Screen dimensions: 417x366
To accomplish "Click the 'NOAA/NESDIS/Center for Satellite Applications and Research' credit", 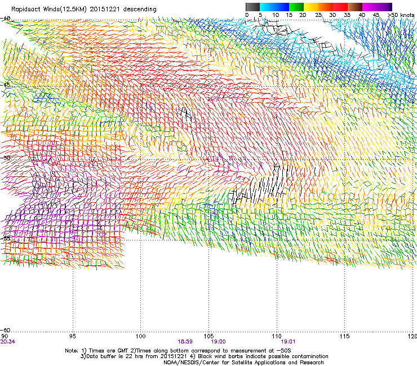I will [243, 363].
